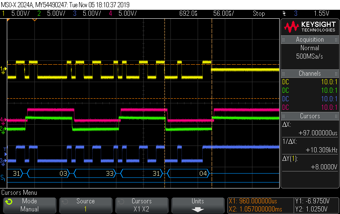The height and width of the screenshot is (214, 340).
Task: Click the 500MSa/s sample rate
Action: [309, 57]
